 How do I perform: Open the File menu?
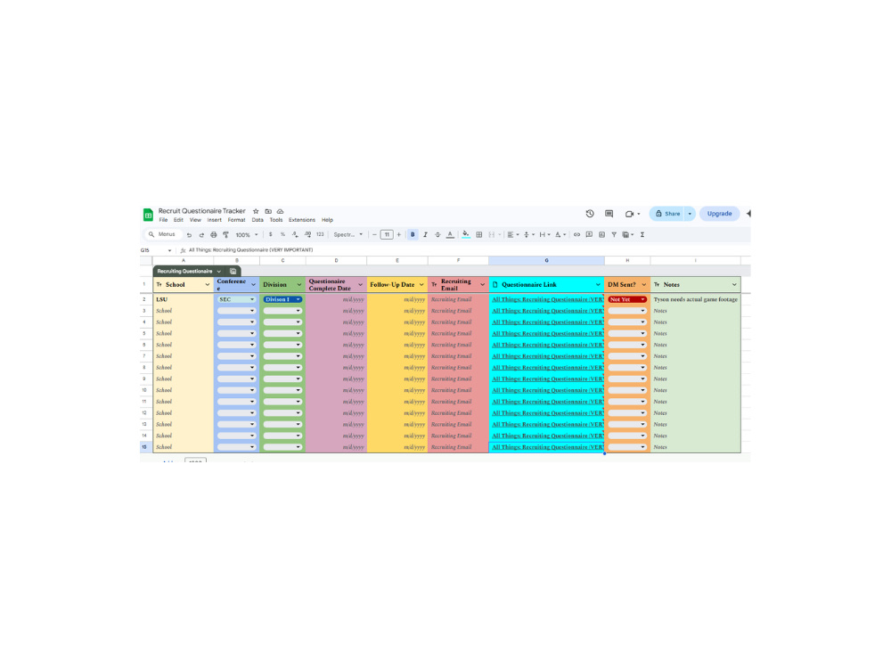click(x=163, y=220)
